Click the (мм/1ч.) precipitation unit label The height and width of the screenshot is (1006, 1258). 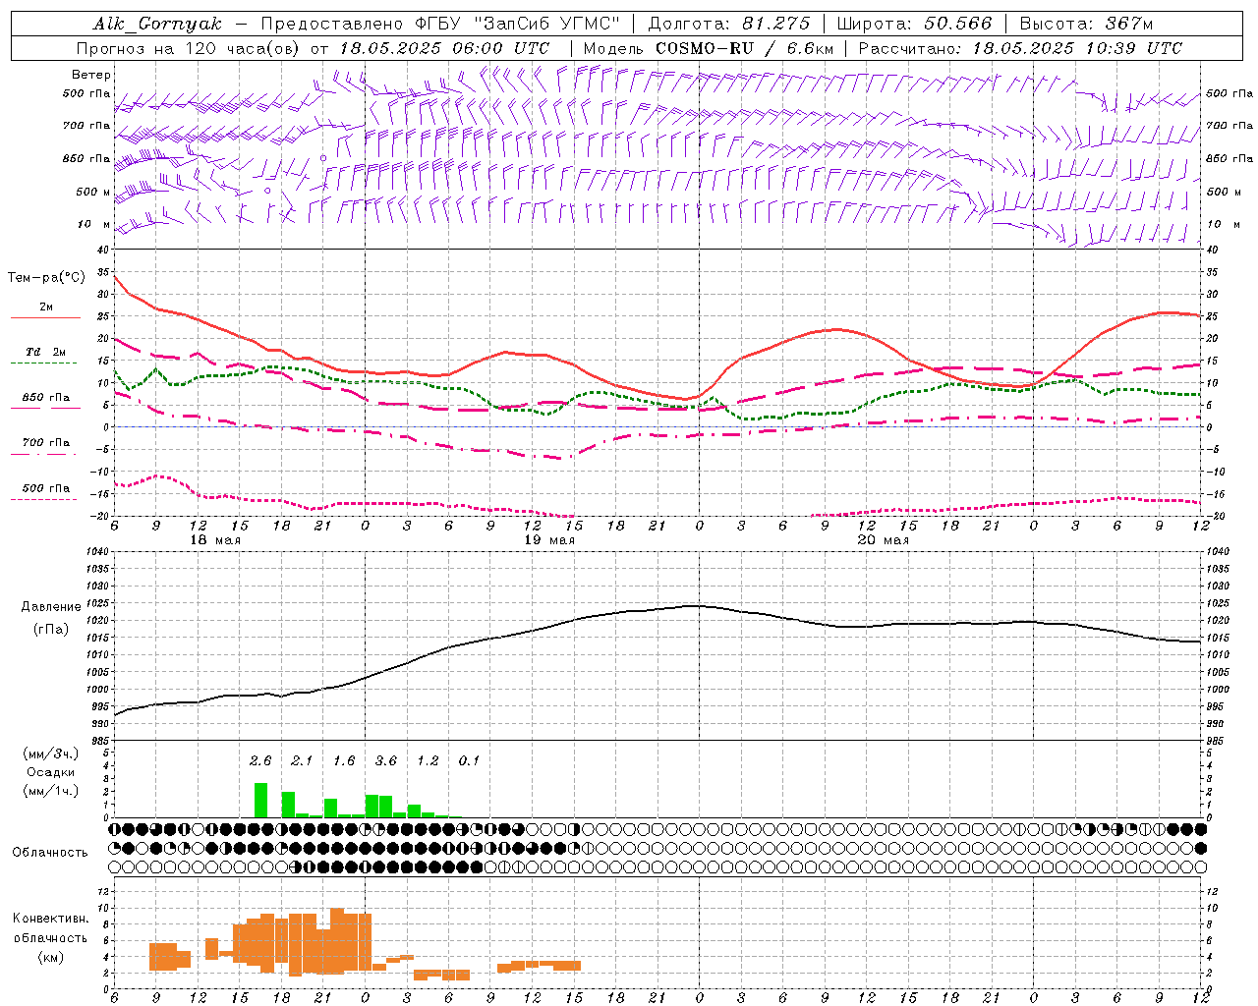pos(50,791)
